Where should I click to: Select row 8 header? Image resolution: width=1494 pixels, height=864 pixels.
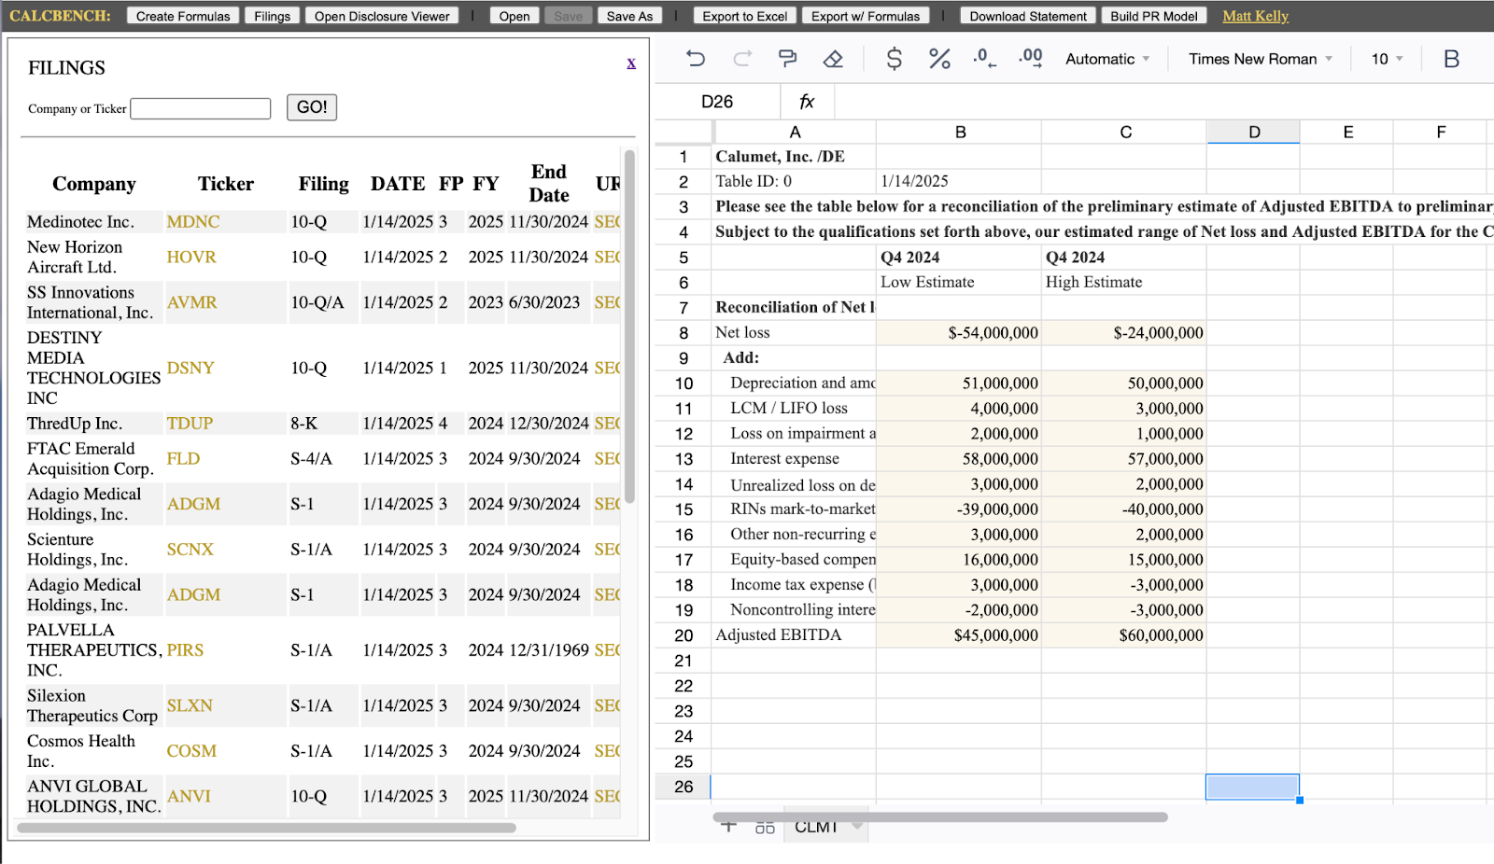pos(684,333)
